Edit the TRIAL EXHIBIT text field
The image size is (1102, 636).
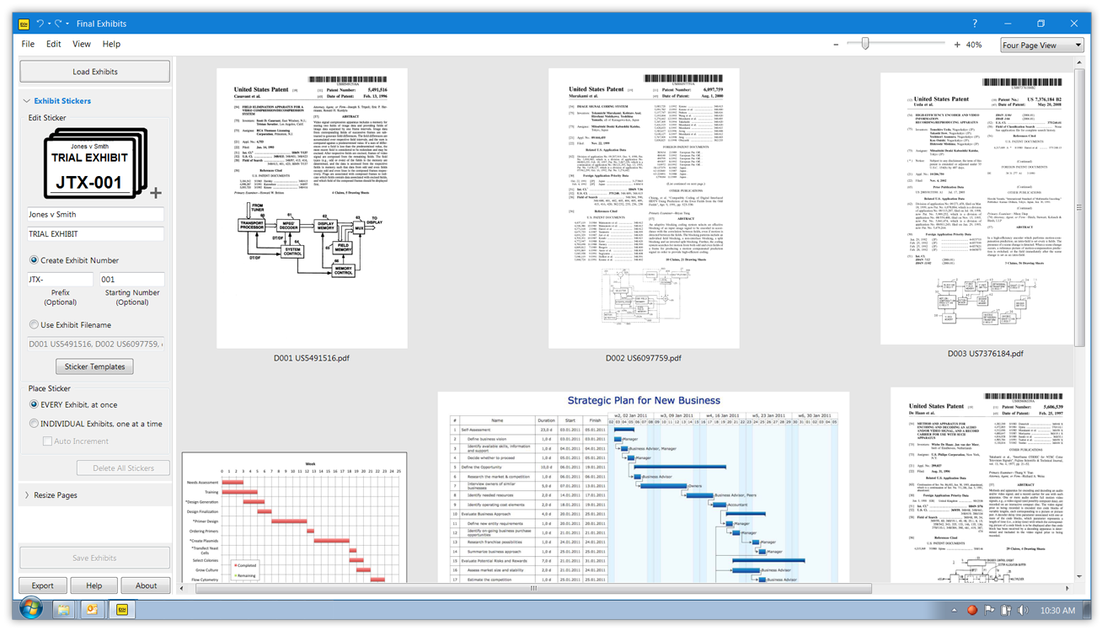pyautogui.click(x=96, y=234)
